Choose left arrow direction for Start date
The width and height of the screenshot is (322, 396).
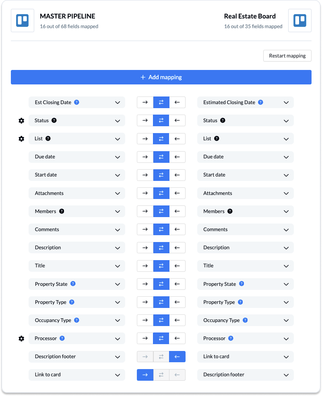177,175
